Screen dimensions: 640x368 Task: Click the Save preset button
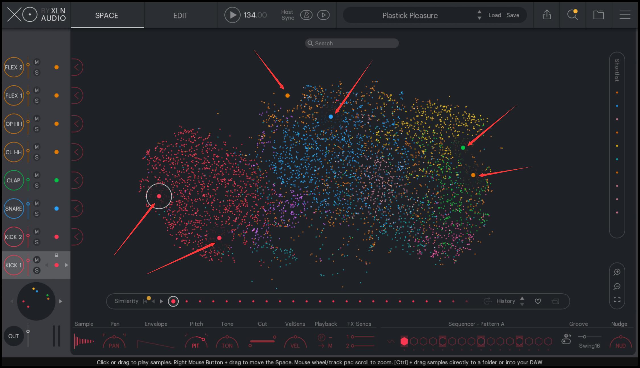[513, 15]
